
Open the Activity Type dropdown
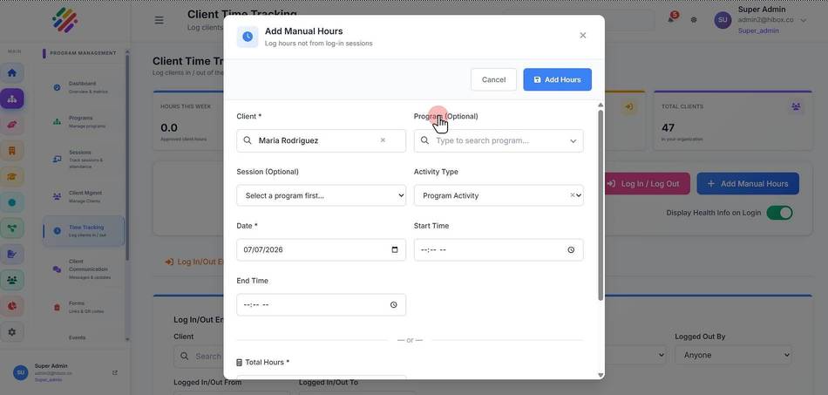click(x=499, y=195)
